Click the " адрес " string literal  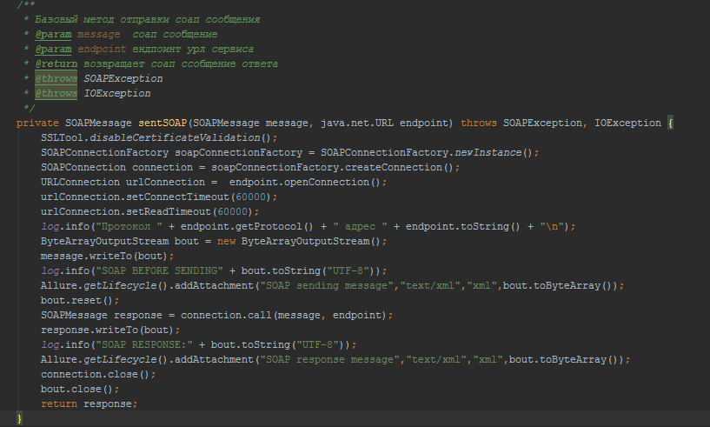360,227
